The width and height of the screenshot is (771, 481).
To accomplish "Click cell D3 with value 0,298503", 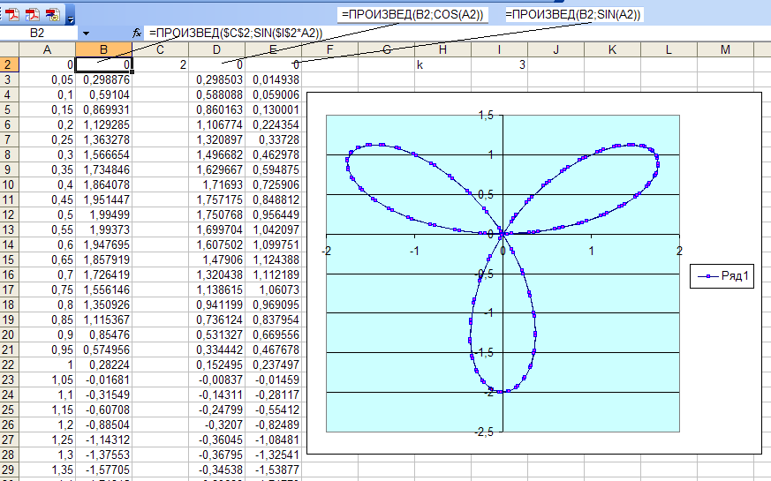I will click(x=217, y=79).
